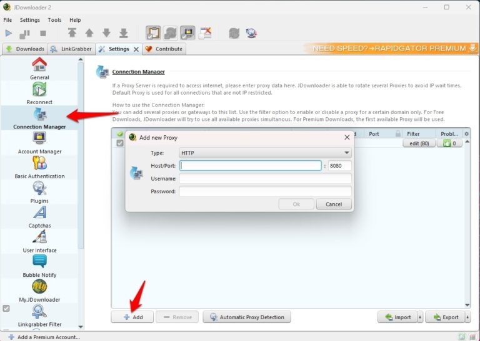Open the Reconnect settings icon
The height and width of the screenshot is (341, 480).
39,89
